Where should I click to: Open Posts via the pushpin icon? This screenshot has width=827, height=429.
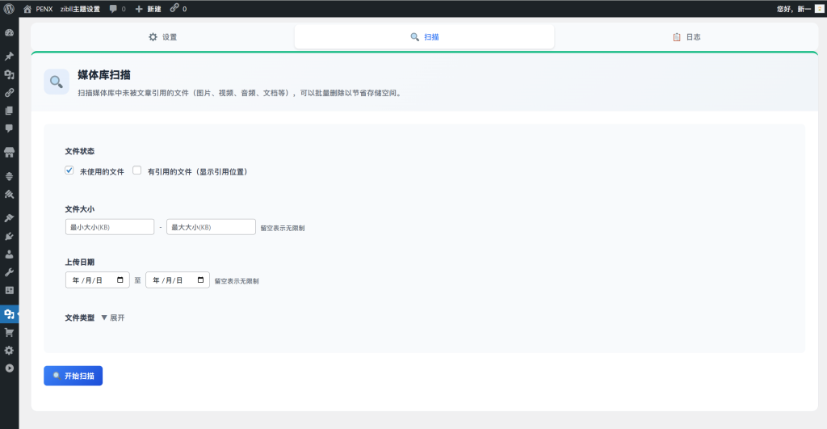click(x=9, y=57)
